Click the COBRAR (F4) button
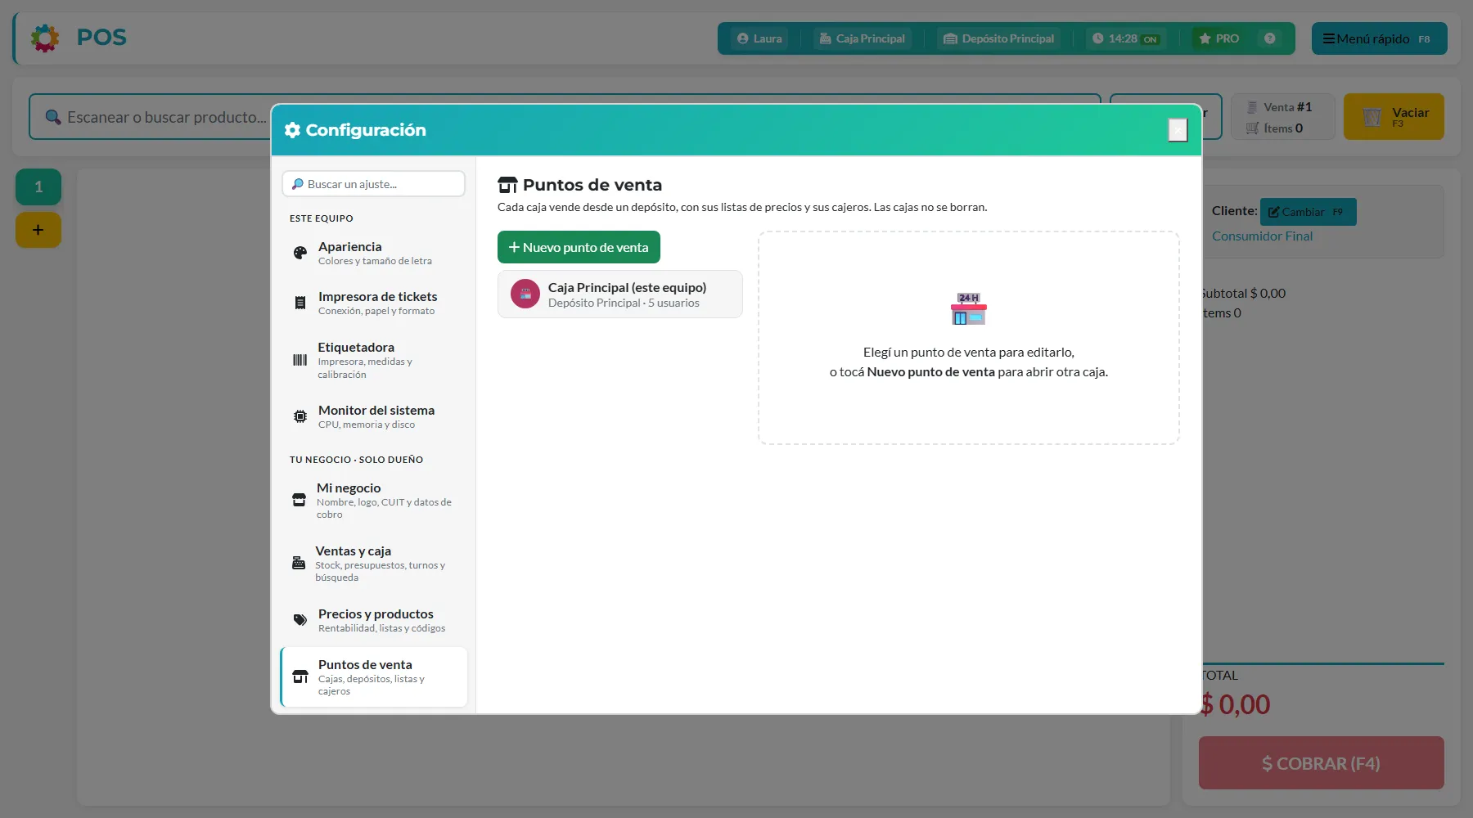This screenshot has width=1473, height=818. [1322, 763]
